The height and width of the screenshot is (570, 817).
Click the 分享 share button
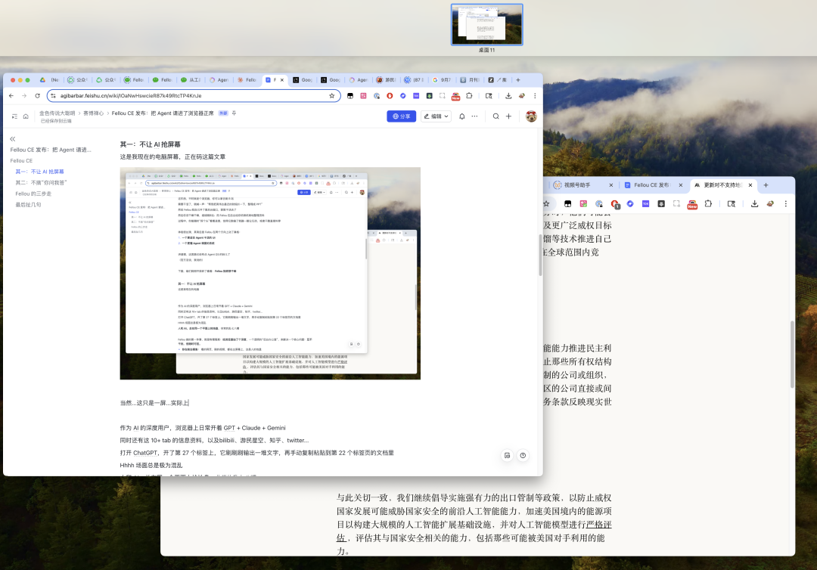point(401,116)
